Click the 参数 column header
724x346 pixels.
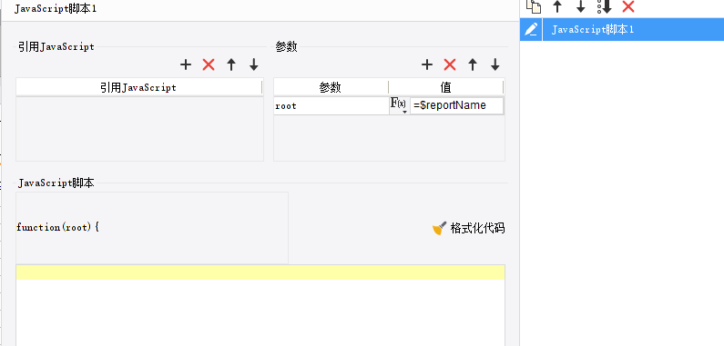331,87
